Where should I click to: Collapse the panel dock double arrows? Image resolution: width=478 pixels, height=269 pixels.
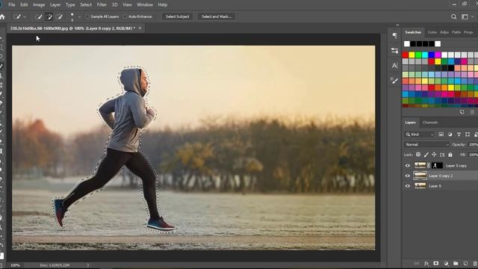point(397,25)
